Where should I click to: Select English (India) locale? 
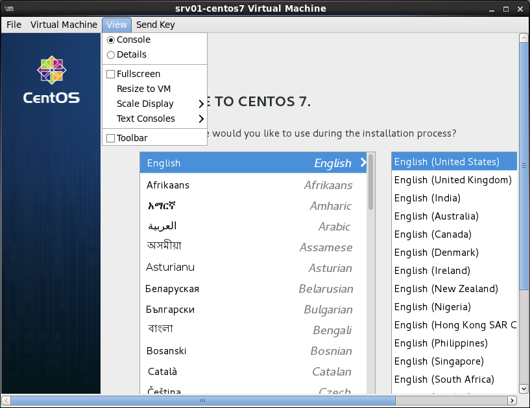454,198
